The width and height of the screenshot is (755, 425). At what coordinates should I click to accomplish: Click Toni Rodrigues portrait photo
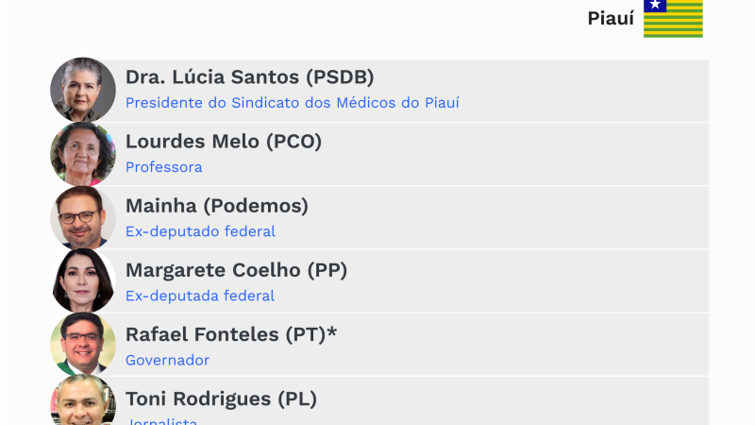click(x=83, y=402)
